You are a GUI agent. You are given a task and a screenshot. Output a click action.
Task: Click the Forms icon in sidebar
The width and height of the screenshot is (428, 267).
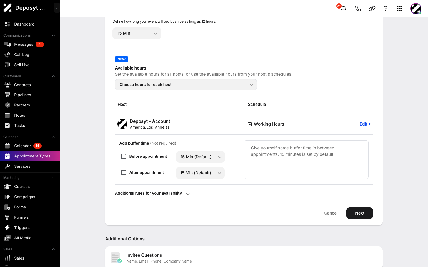7,207
